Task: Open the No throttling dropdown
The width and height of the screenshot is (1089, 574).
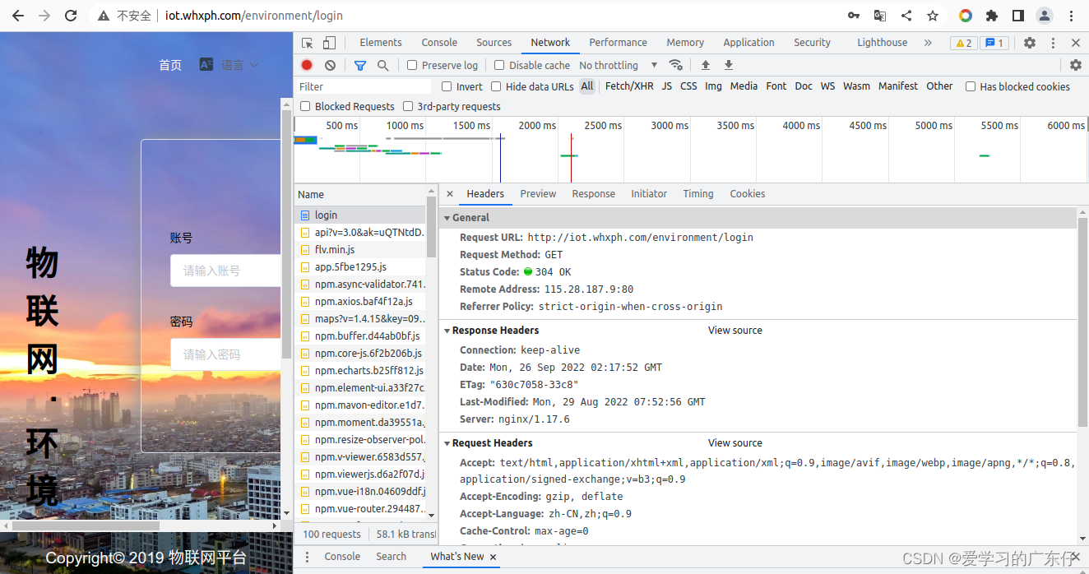Action: point(618,65)
